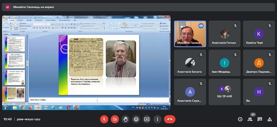This screenshot has height=127, width=277.
Task: Toggle italic formatting in PowerPoint ribbon
Action: tap(37, 28)
